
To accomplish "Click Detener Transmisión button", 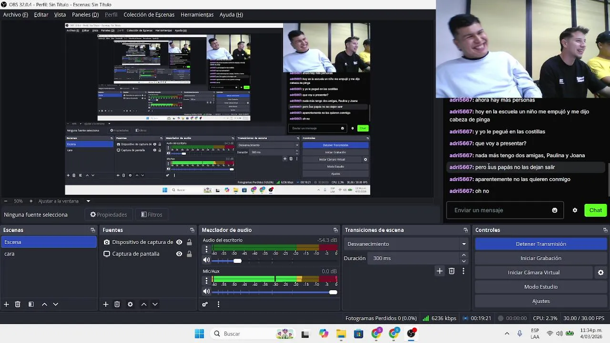I will coord(541,244).
